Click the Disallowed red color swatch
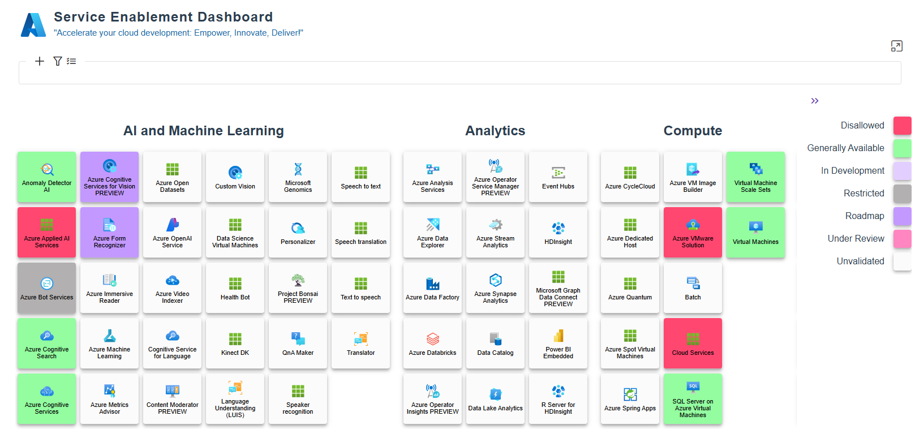 click(x=902, y=126)
